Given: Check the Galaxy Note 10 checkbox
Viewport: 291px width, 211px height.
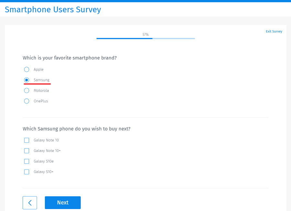Looking at the screenshot, I should 27,140.
